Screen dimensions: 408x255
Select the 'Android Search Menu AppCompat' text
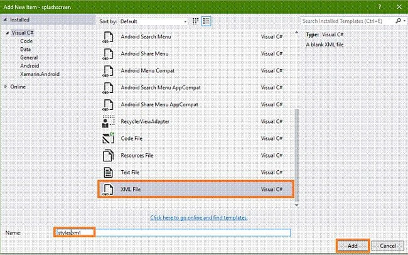coord(161,87)
